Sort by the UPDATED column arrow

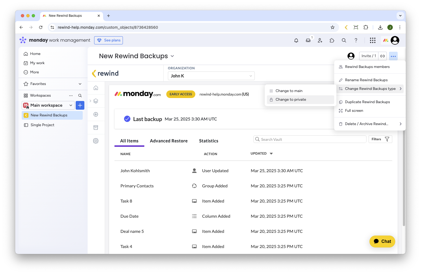(271, 154)
